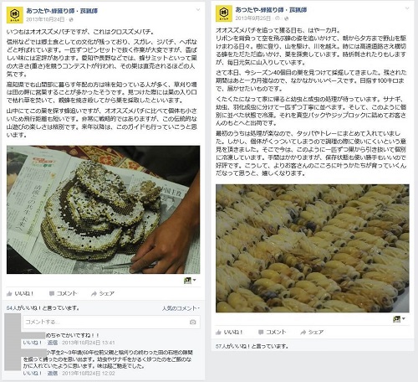
Task: Click the comment bubble icon on left post
Action: pos(52,293)
